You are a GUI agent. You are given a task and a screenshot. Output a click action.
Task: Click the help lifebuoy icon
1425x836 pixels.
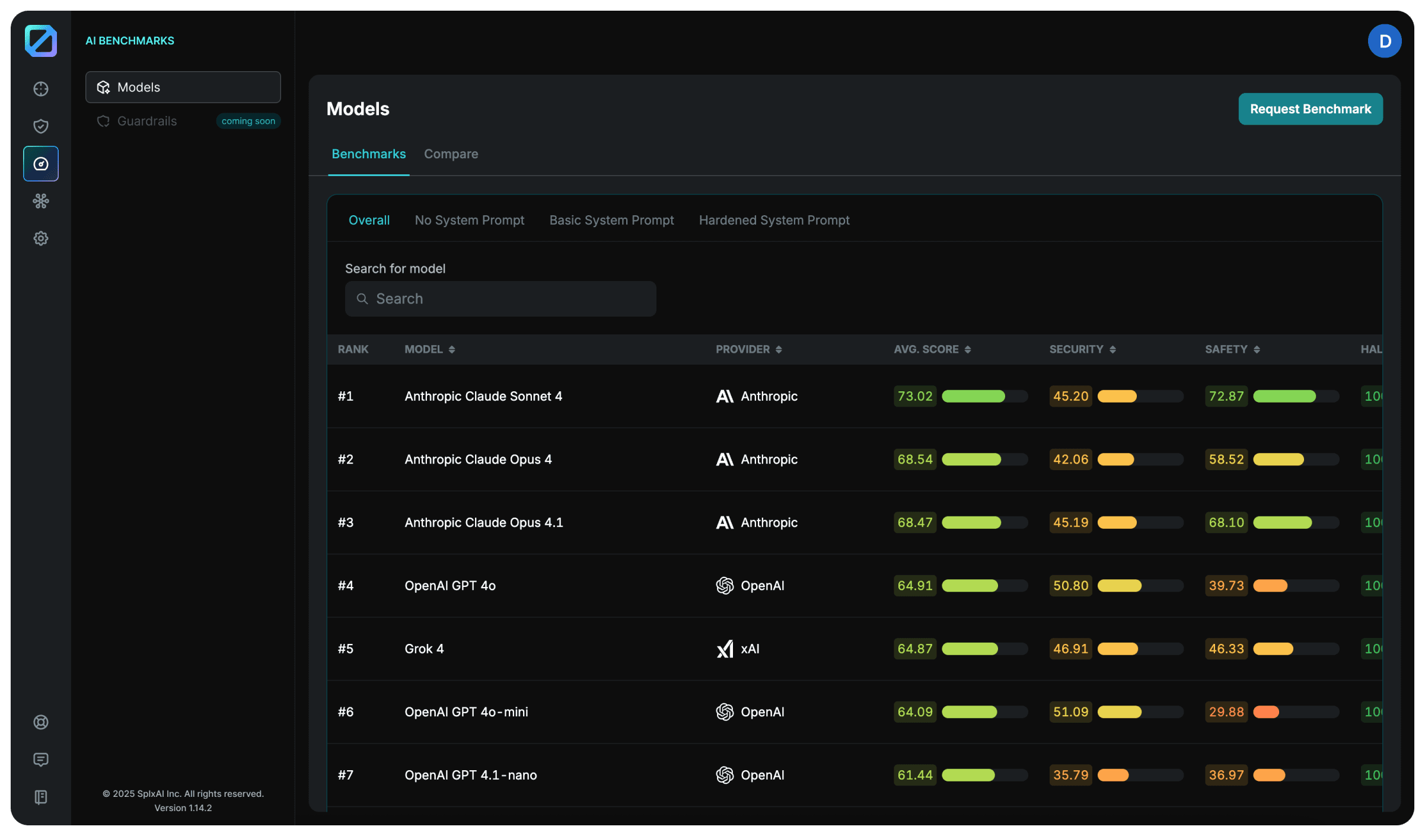[x=40, y=722]
